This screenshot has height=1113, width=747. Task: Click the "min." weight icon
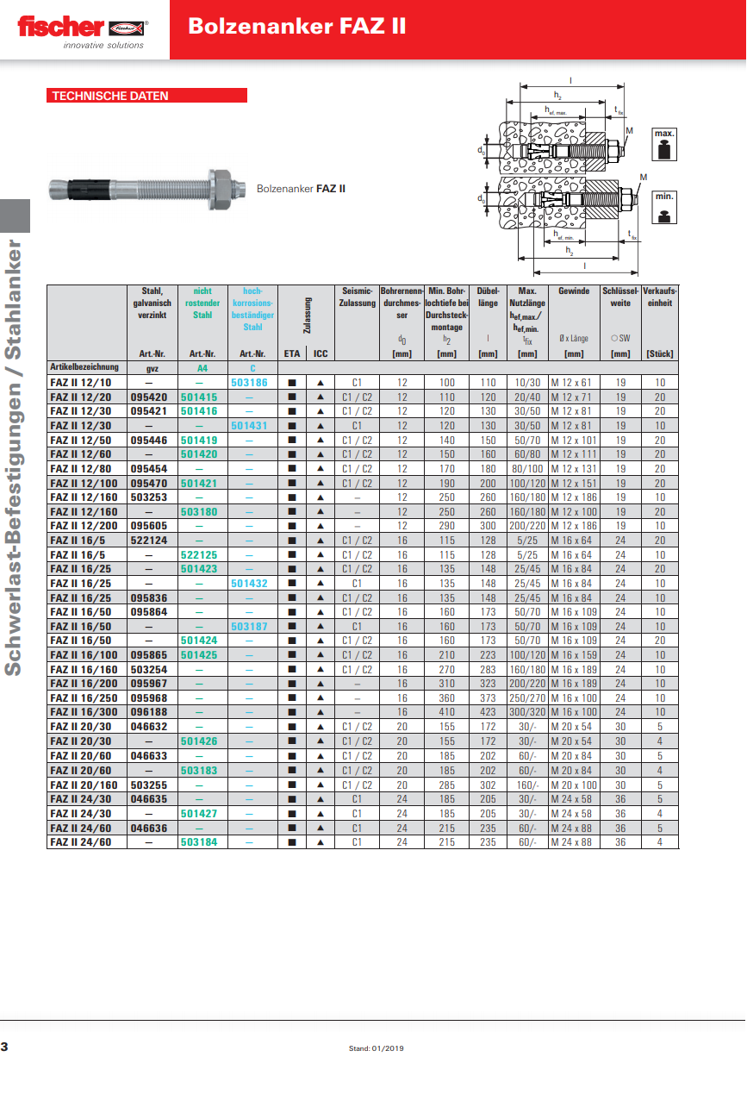664,207
